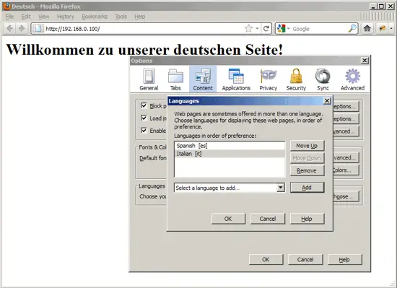Open the Tabs options panel

pos(175,79)
